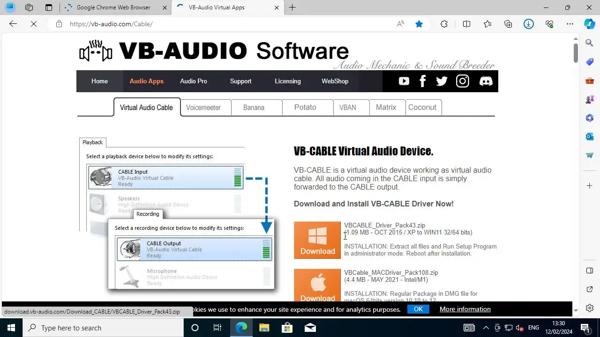Open VB-Audio YouTube channel icon

[404, 81]
